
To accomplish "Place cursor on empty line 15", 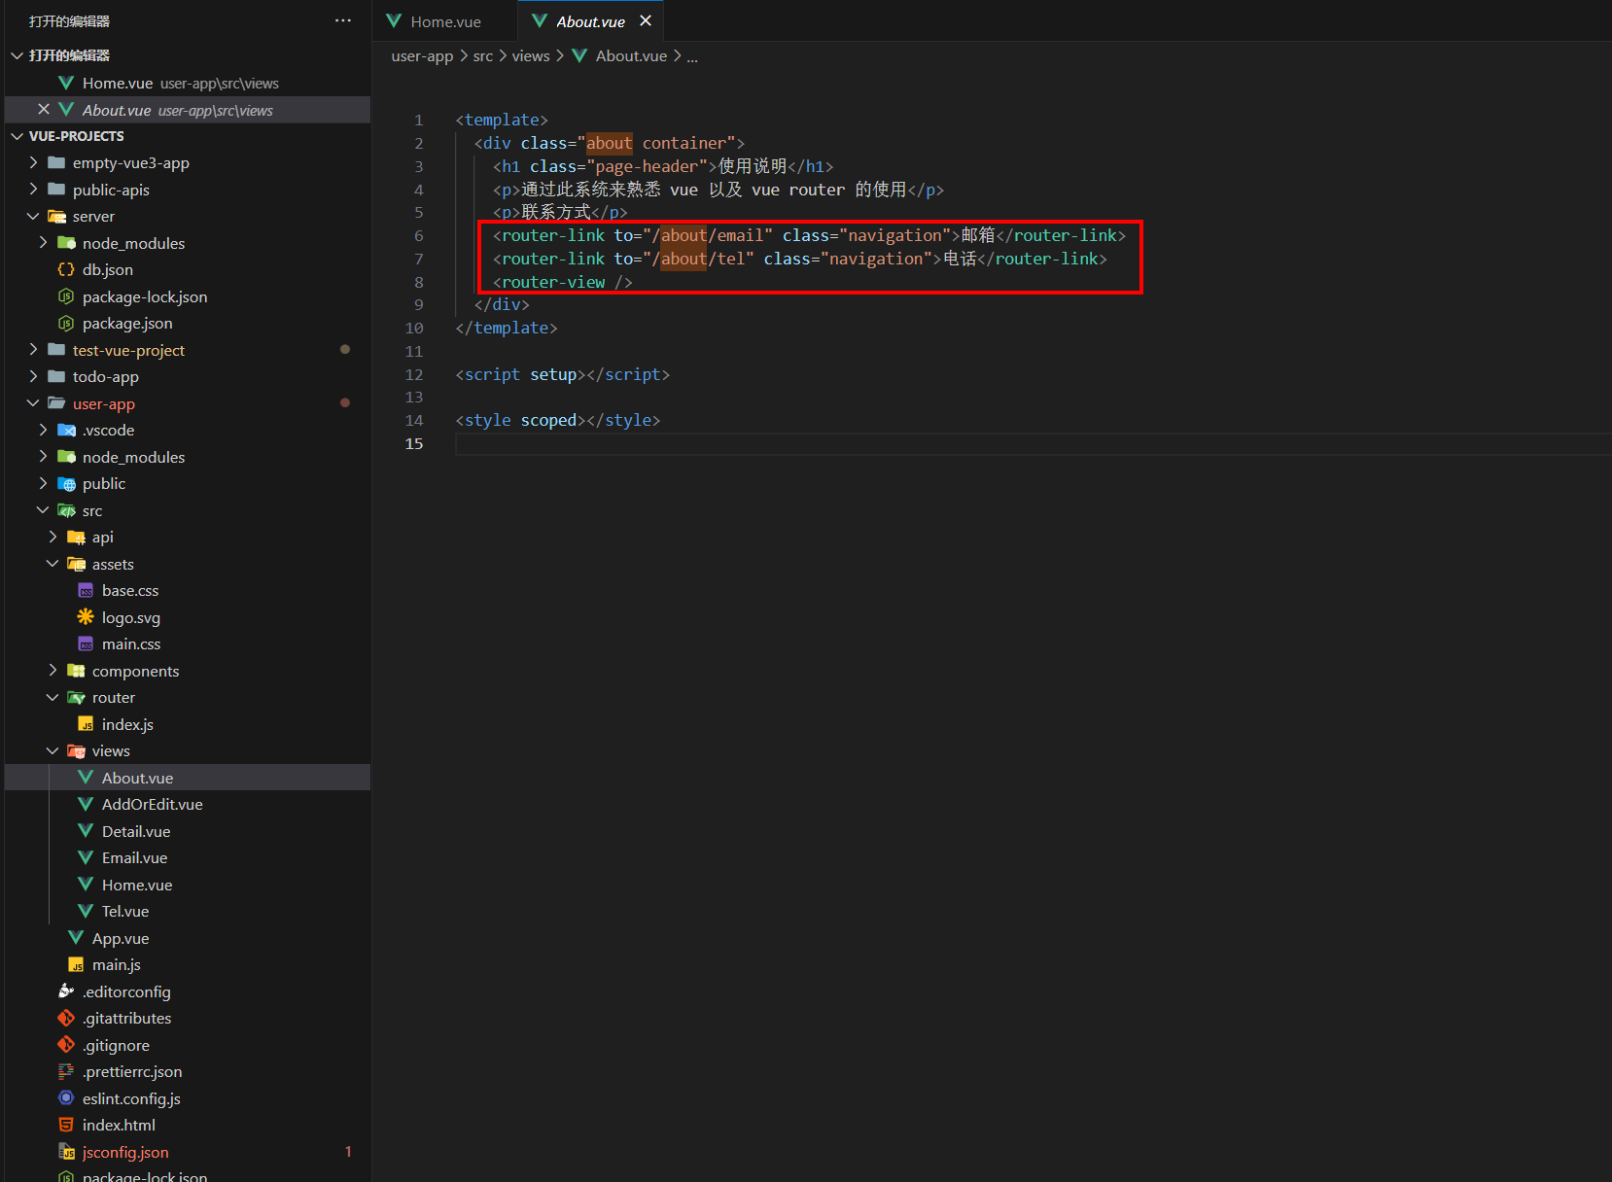I will pos(1033,443).
